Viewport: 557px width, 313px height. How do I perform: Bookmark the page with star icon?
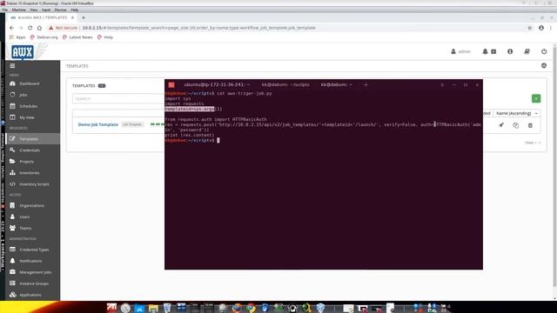[530, 28]
